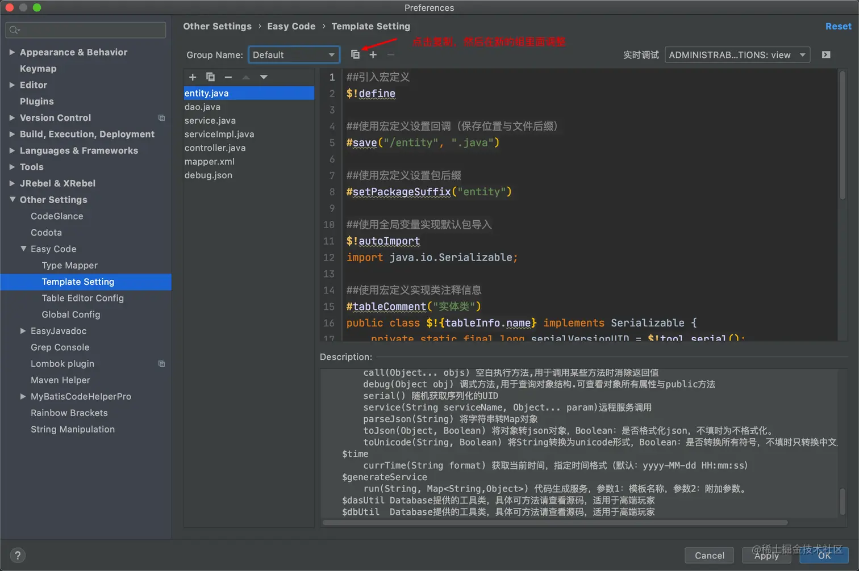
Task: Expand Build, Execution, Deployment node
Action: 12,135
